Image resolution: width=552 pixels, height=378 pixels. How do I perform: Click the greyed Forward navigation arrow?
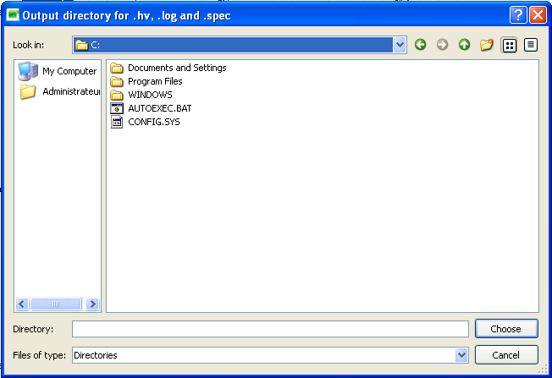coord(442,45)
